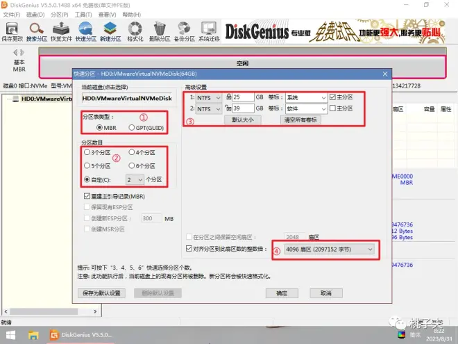Toggle 对齐分区到此扇区数的整数倍 checkbox
The width and height of the screenshot is (458, 344).
(x=189, y=249)
